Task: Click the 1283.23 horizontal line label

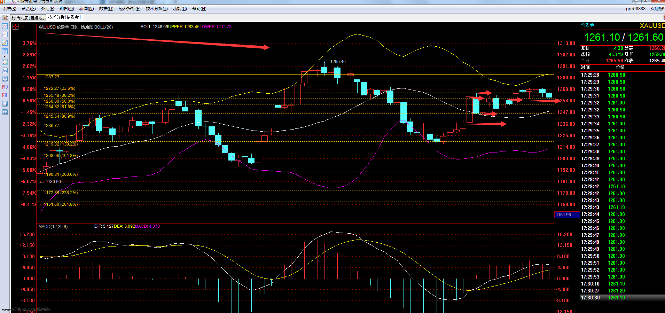Action: point(52,77)
